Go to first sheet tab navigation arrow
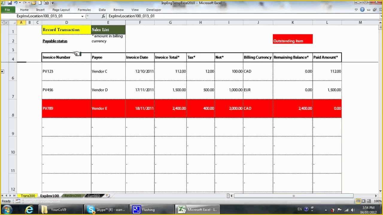This screenshot has height=215, width=383. 2,196
